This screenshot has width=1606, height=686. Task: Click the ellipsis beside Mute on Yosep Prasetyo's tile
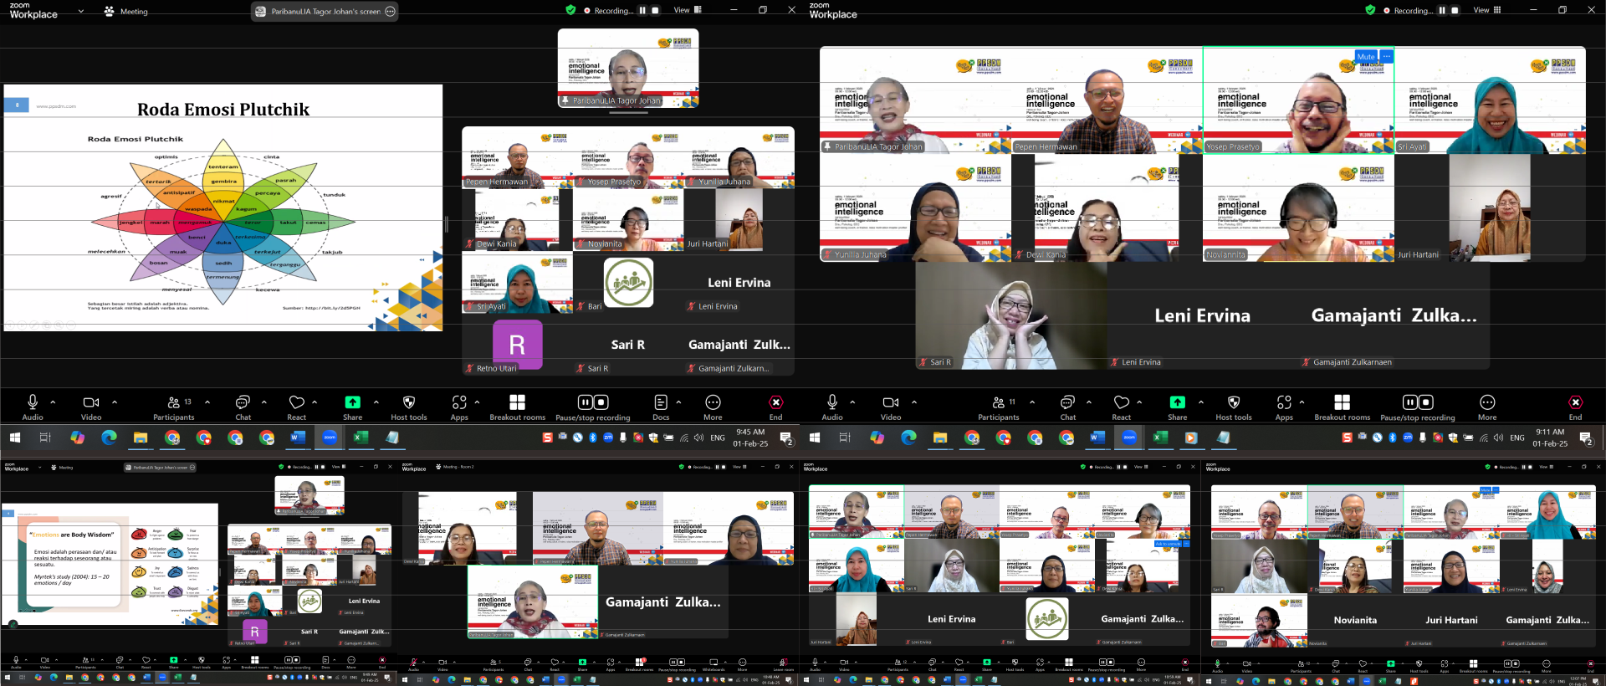tap(1386, 57)
